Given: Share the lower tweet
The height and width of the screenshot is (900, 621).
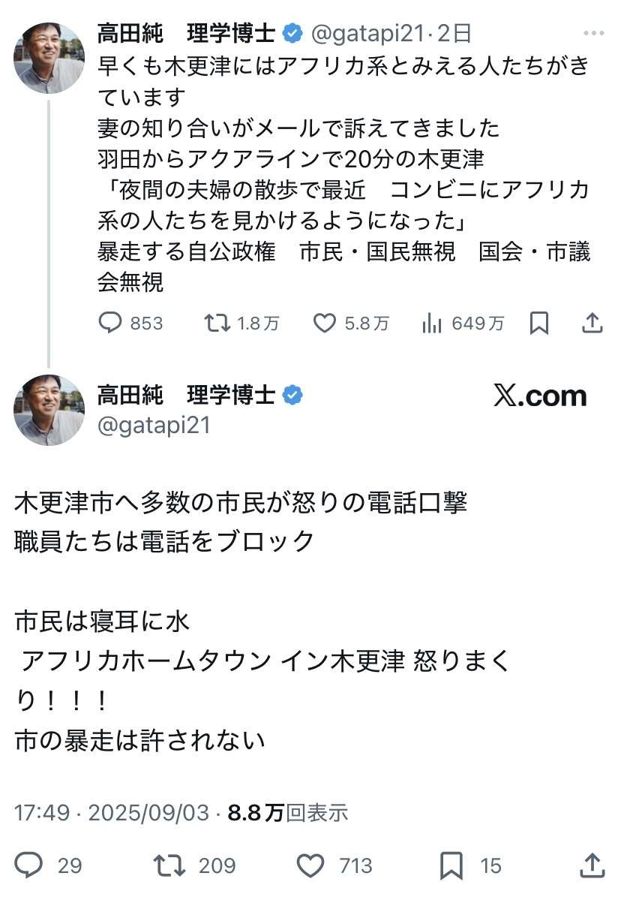Looking at the screenshot, I should (x=592, y=865).
